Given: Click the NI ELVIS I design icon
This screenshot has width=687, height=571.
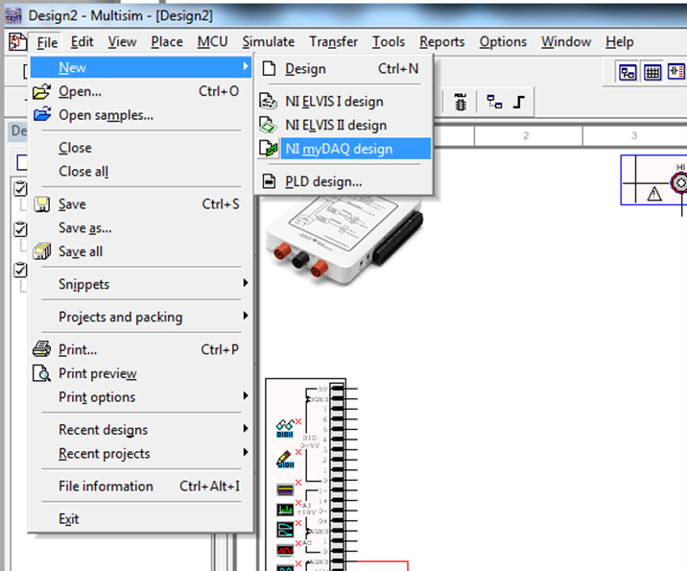Looking at the screenshot, I should tap(268, 101).
